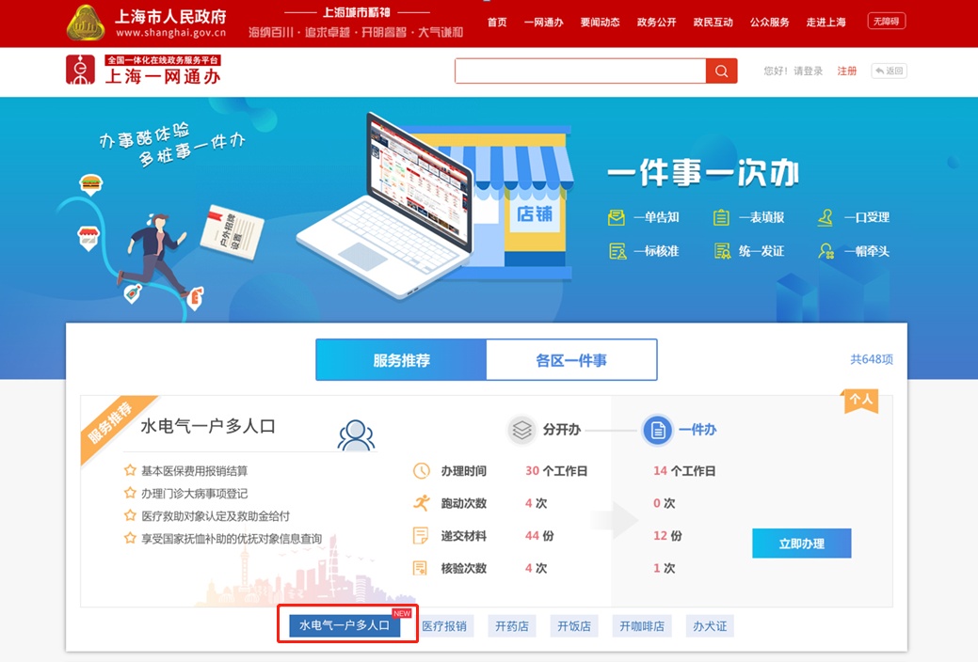Select the 开药店 service tab
This screenshot has height=662, width=978.
tap(511, 626)
